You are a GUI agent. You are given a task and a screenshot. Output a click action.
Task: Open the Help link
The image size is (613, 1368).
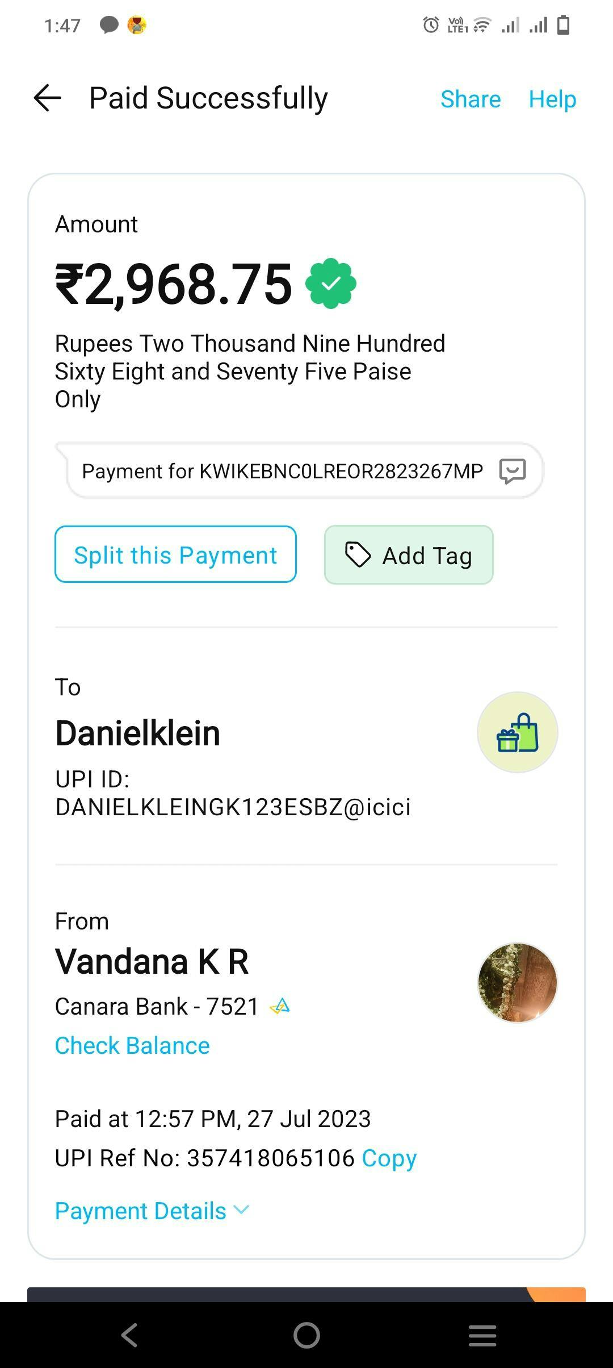[552, 99]
